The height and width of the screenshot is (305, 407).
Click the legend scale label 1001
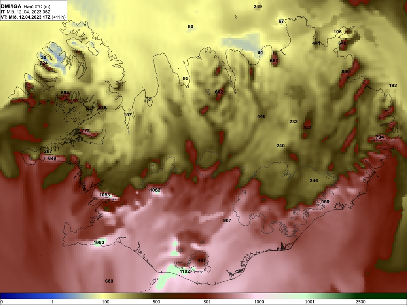click(310, 302)
